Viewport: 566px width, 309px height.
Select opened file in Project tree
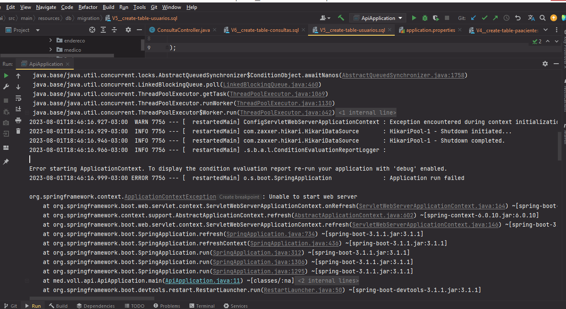click(x=92, y=30)
